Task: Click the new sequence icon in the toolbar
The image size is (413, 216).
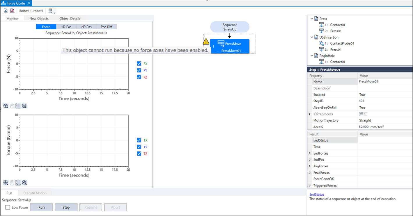Action: (x=6, y=11)
